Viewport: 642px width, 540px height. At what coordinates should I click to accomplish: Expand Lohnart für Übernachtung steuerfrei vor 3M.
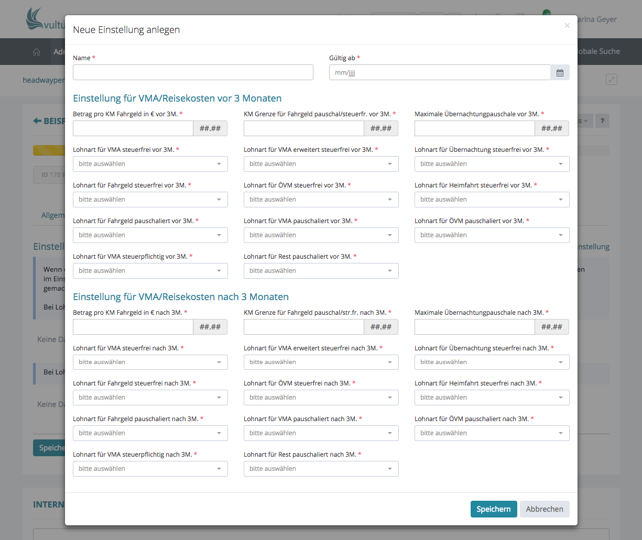pyautogui.click(x=492, y=164)
